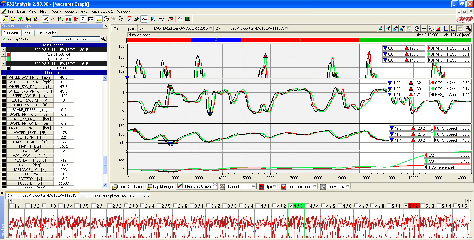
Task: Toggle the 'Per Lap' Color checkbox
Action: (4, 39)
